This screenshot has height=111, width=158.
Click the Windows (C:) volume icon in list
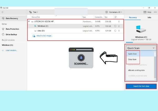36,26
